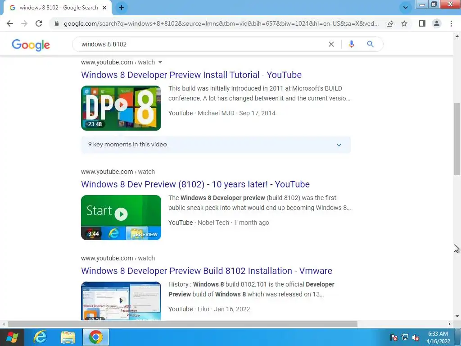Viewport: 461px width, 346px height.
Task: Open Windows Explorer from the taskbar
Action: point(68,337)
